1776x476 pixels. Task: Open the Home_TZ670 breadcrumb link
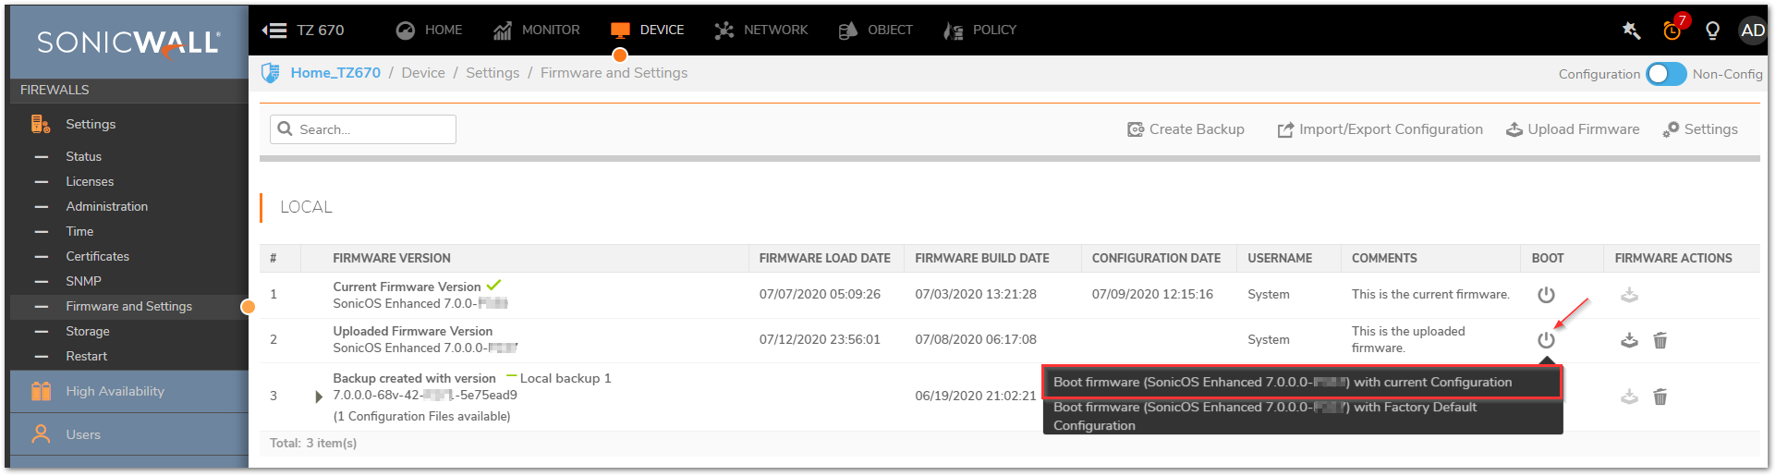click(335, 73)
